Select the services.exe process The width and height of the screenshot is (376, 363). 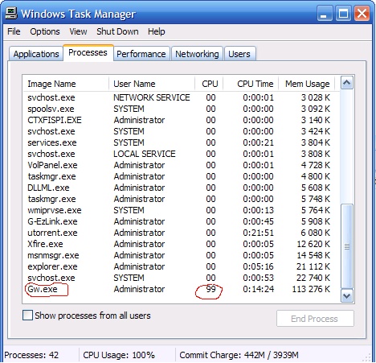(x=178, y=142)
